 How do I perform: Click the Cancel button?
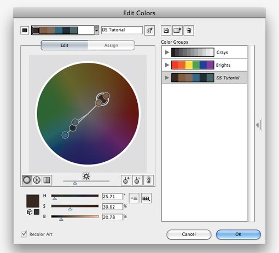(x=189, y=234)
